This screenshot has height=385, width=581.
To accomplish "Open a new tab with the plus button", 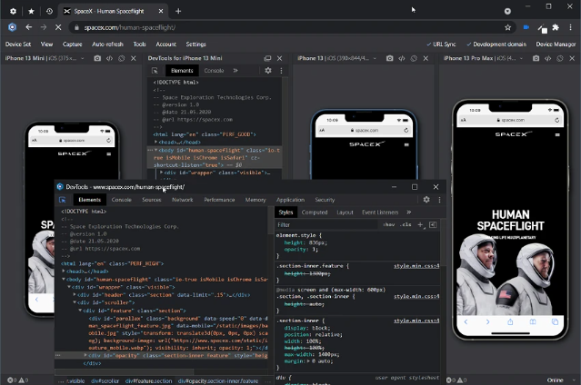I will (178, 11).
